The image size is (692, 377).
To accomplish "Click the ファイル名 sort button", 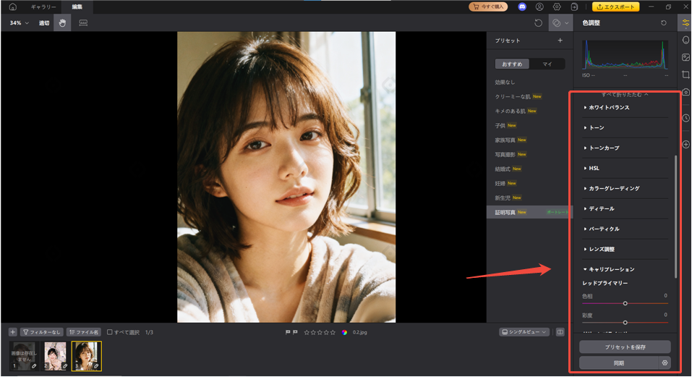I will tap(83, 332).
